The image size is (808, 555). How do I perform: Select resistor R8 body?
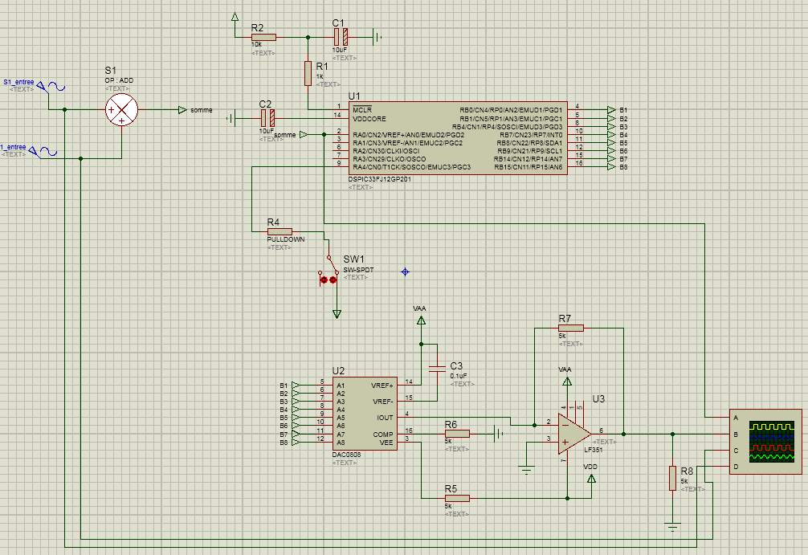672,478
